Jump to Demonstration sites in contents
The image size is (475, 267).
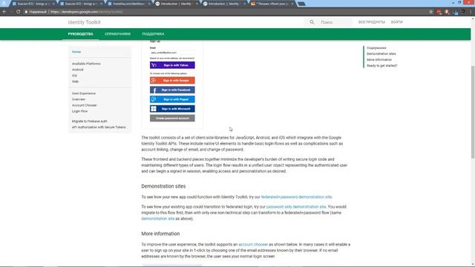click(381, 54)
